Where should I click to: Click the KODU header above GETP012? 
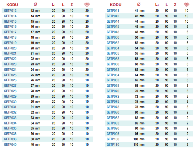click(12, 4)
